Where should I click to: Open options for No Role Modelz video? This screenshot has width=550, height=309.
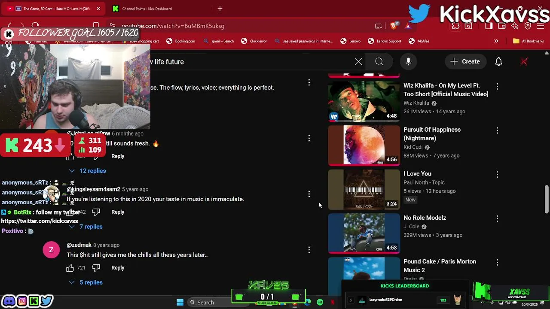(497, 218)
